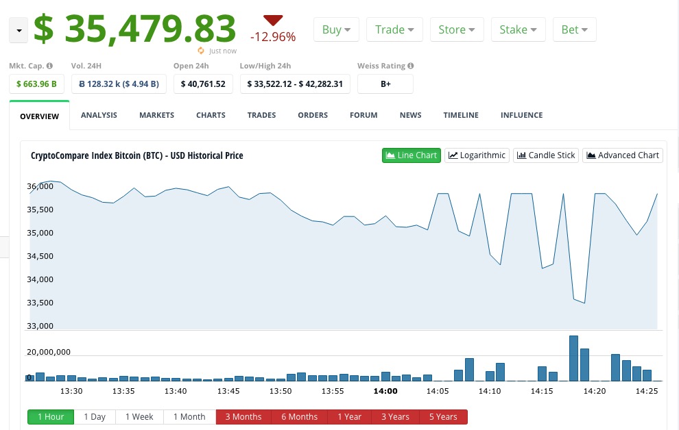Click the orange refresh icon near 'just now'
This screenshot has width=679, height=430.
click(x=201, y=51)
